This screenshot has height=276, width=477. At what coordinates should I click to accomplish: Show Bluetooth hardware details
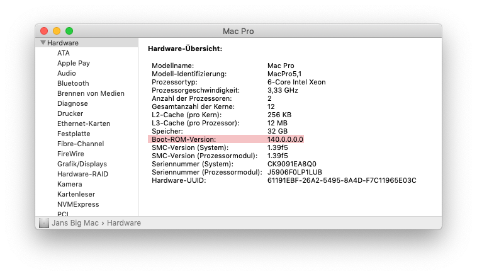(x=73, y=83)
